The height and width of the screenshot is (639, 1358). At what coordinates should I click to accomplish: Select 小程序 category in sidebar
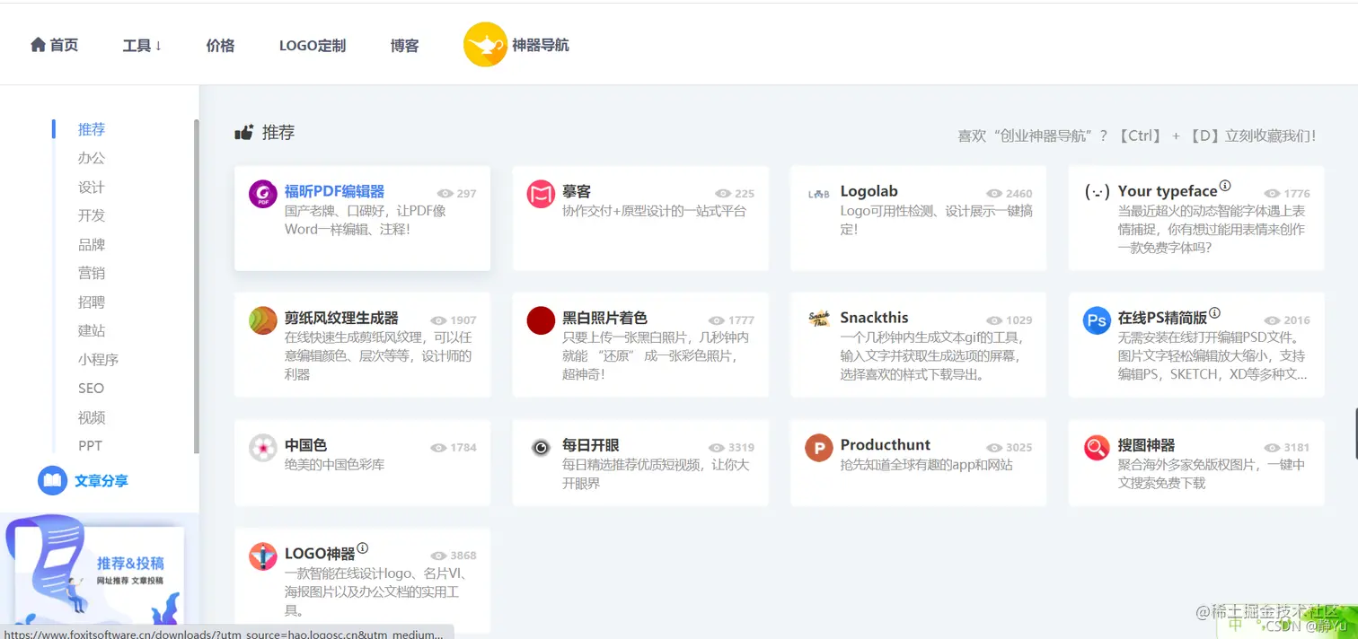pyautogui.click(x=99, y=359)
